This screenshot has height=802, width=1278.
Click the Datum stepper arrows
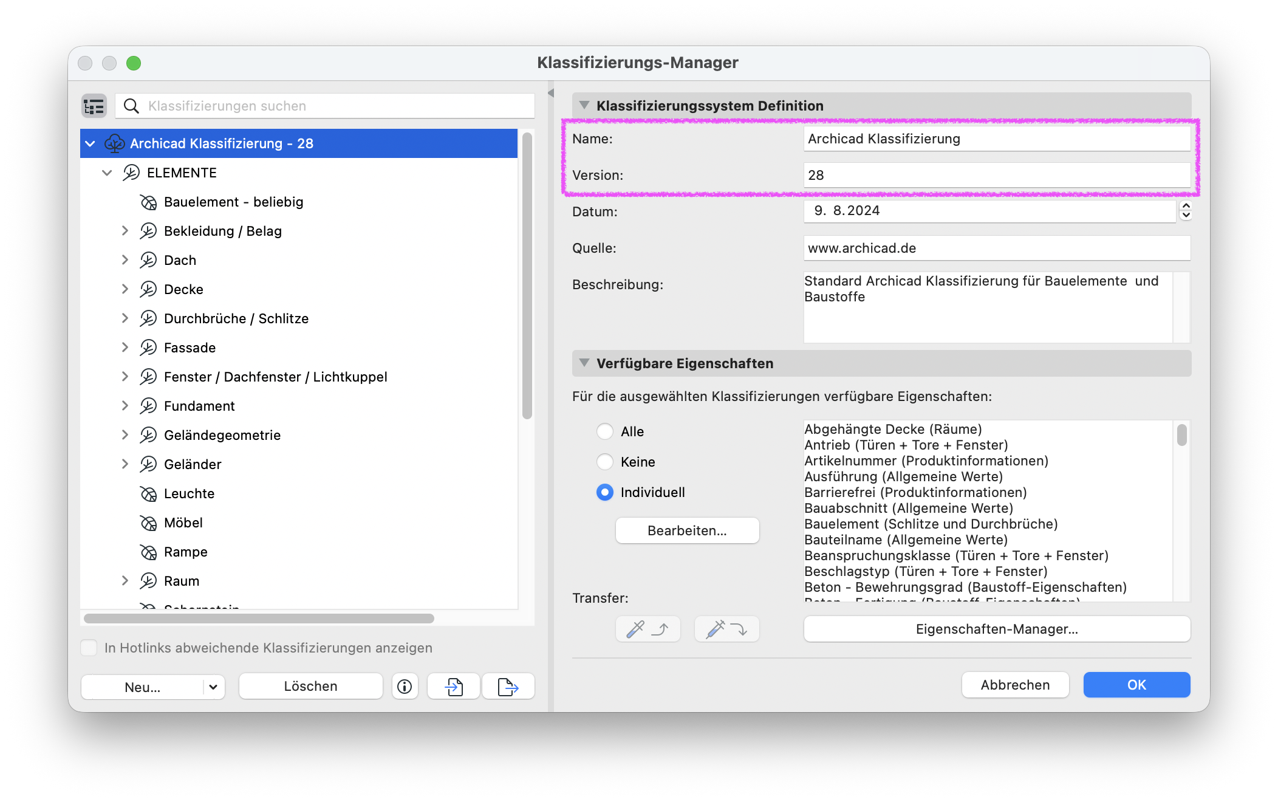[1186, 211]
